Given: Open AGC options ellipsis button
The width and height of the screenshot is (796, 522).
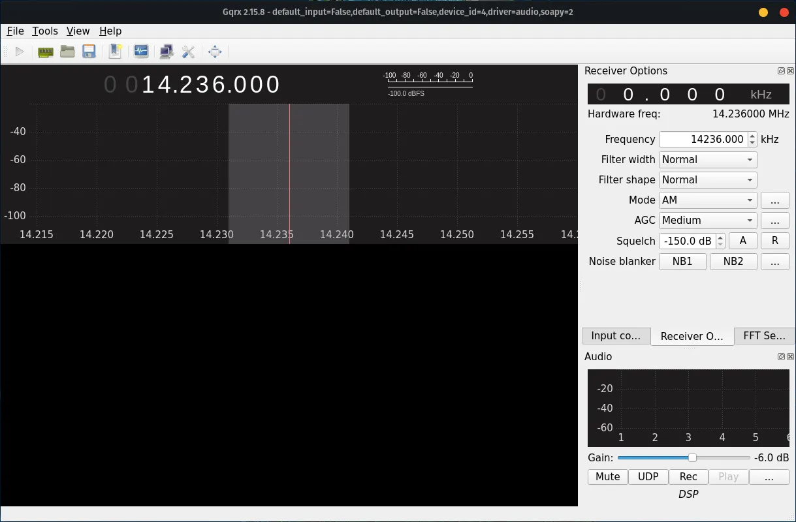Looking at the screenshot, I should [x=775, y=221].
